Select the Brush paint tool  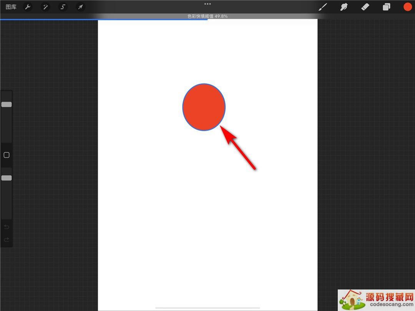tap(323, 7)
